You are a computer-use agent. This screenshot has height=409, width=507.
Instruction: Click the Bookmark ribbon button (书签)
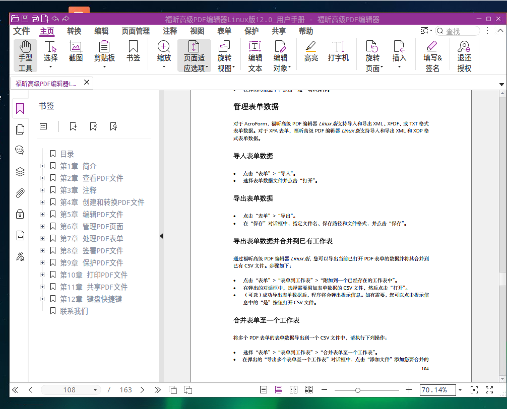click(x=133, y=52)
